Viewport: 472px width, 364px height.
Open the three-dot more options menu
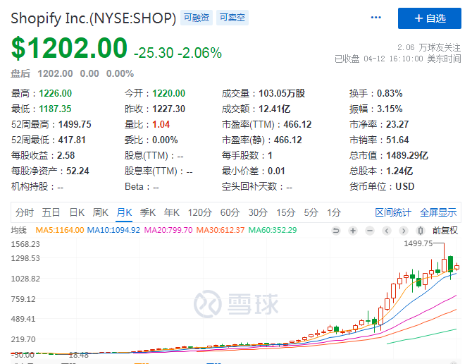(376, 18)
